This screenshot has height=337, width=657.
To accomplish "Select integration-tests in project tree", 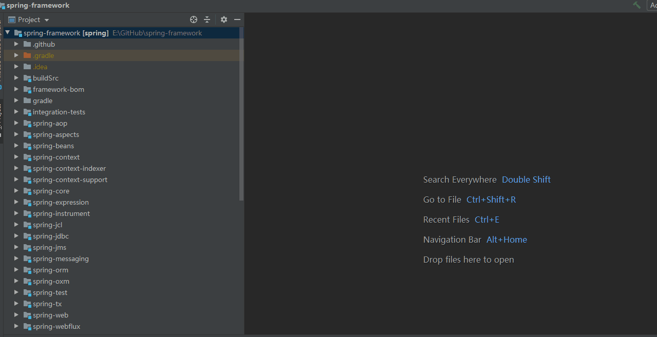I will point(59,112).
